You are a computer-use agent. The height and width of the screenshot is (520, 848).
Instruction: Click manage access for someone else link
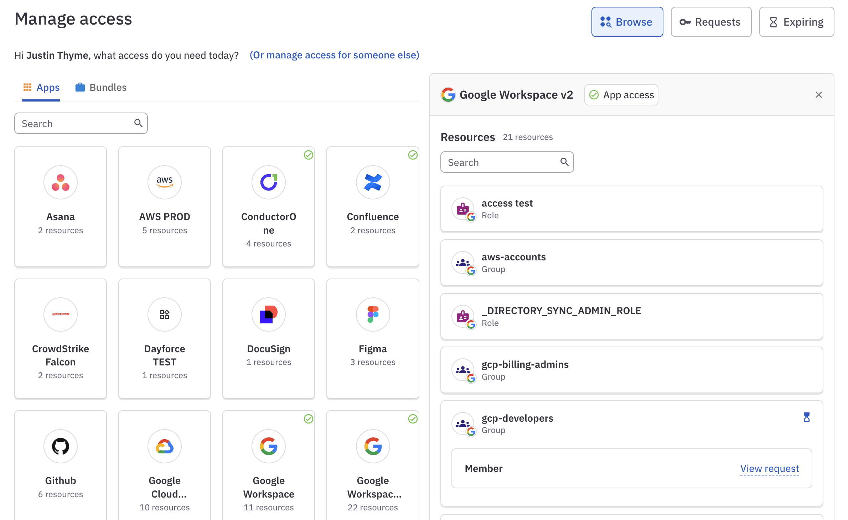tap(334, 55)
